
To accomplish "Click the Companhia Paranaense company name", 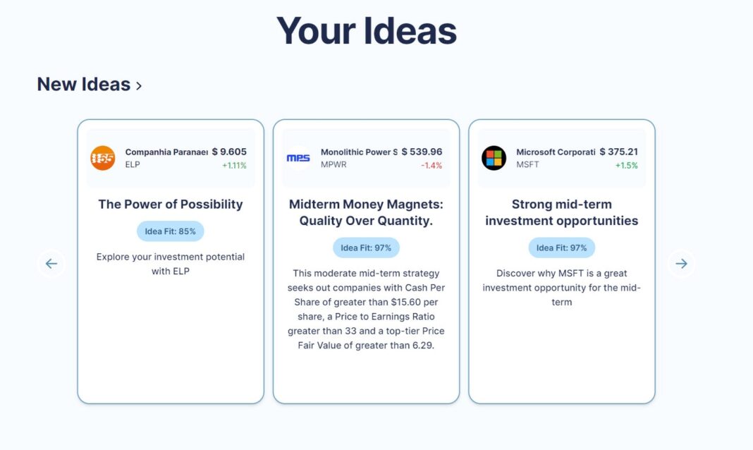I will pyautogui.click(x=166, y=152).
